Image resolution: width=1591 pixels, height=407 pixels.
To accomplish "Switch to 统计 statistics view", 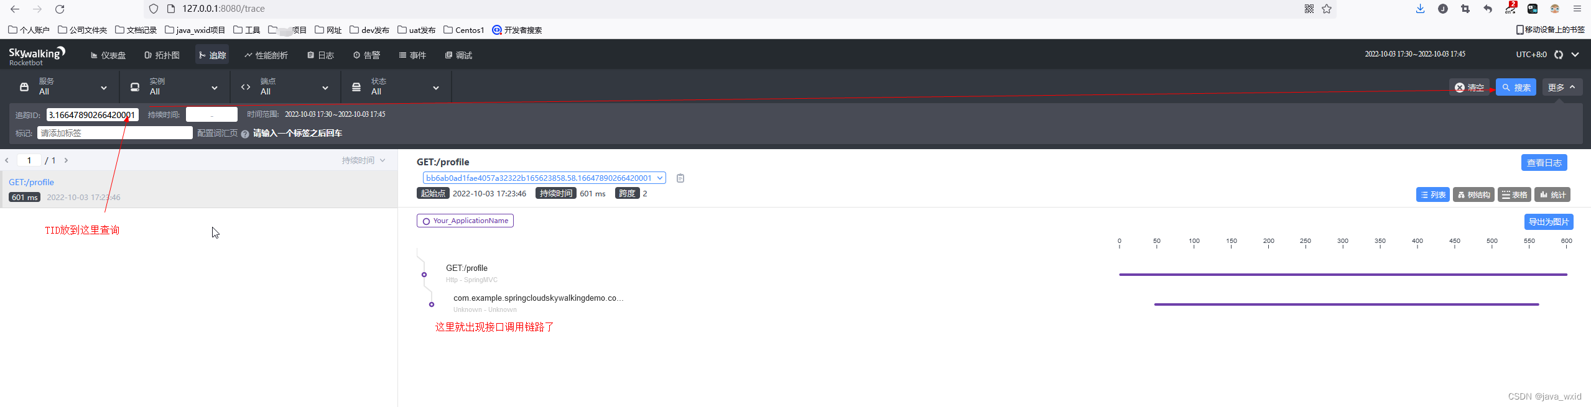I will [1552, 194].
